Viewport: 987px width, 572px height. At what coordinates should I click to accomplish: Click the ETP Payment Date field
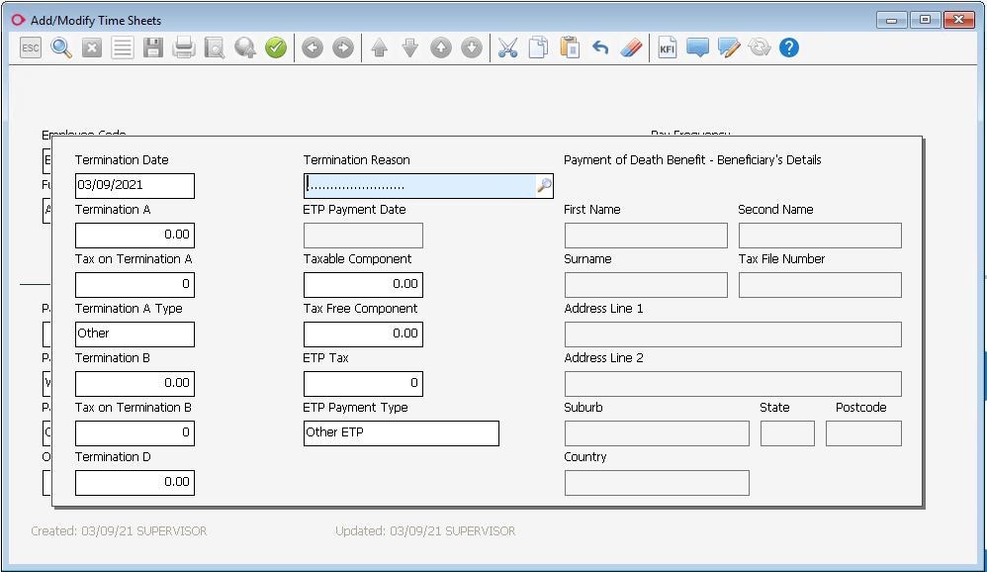click(363, 236)
